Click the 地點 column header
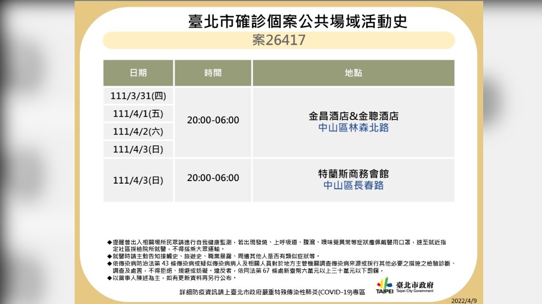Viewport: 542px width, 304px height. point(354,73)
